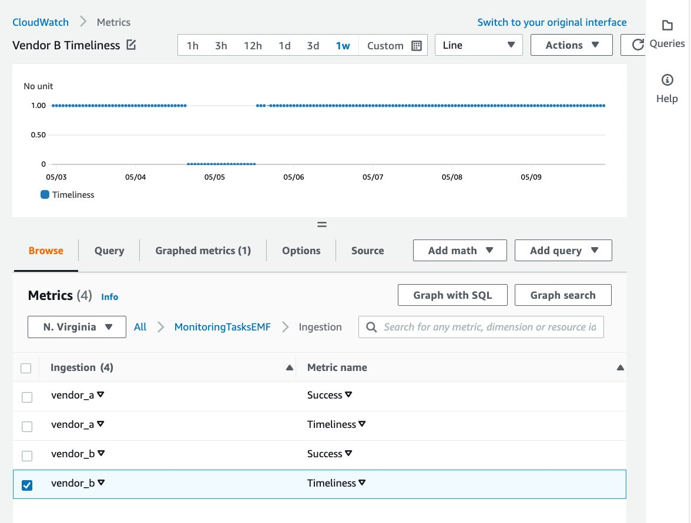Switch to the Source tab
The image size is (691, 523).
(367, 251)
